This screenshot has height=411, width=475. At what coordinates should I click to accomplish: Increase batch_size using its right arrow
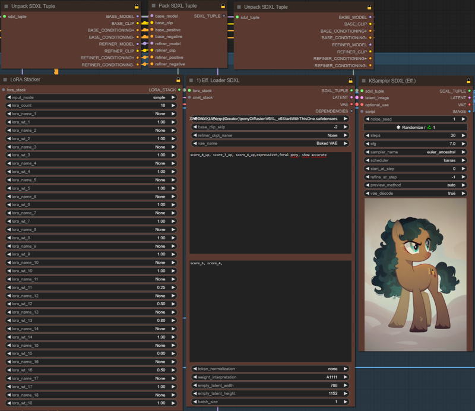346,401
